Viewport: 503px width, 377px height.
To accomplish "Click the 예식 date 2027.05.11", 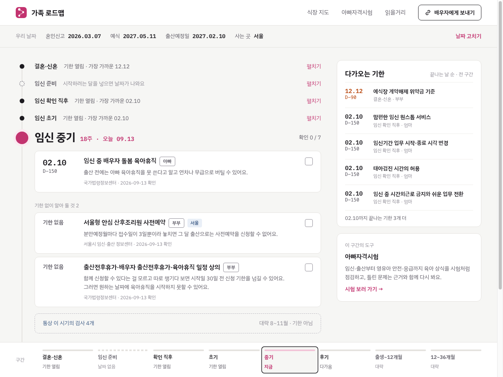I will pyautogui.click(x=140, y=36).
